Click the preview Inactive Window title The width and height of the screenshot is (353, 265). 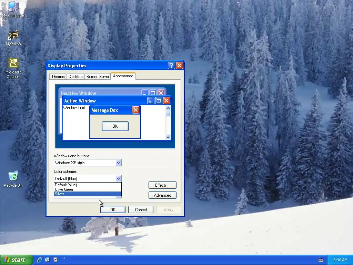pos(78,93)
